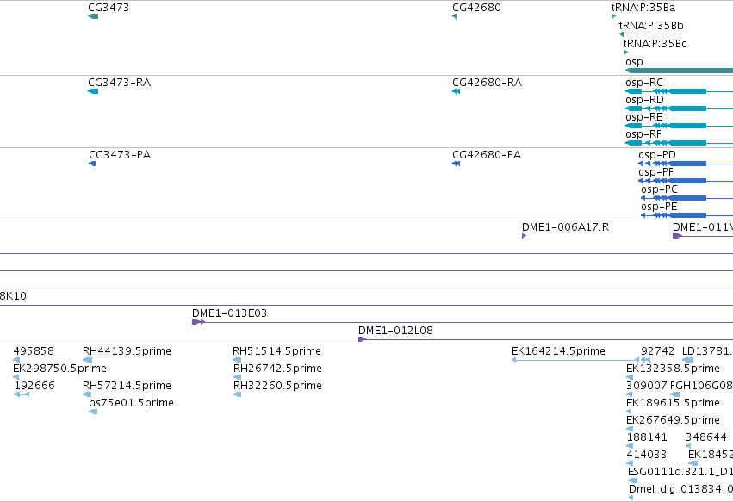Click the osp-RF transcript label
Image resolution: width=733 pixels, height=502 pixels.
643,134
